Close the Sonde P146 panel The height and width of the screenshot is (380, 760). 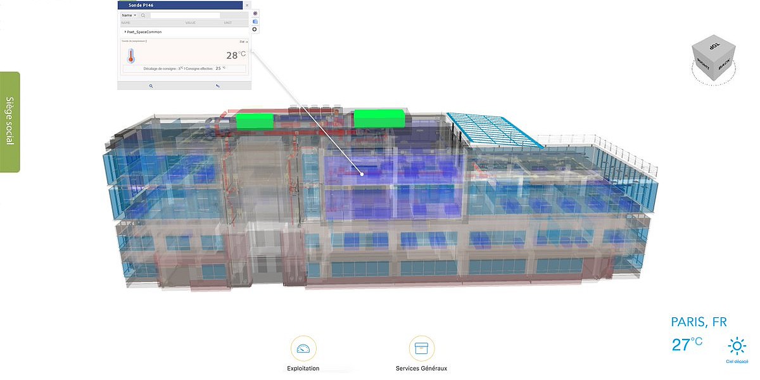coord(247,5)
